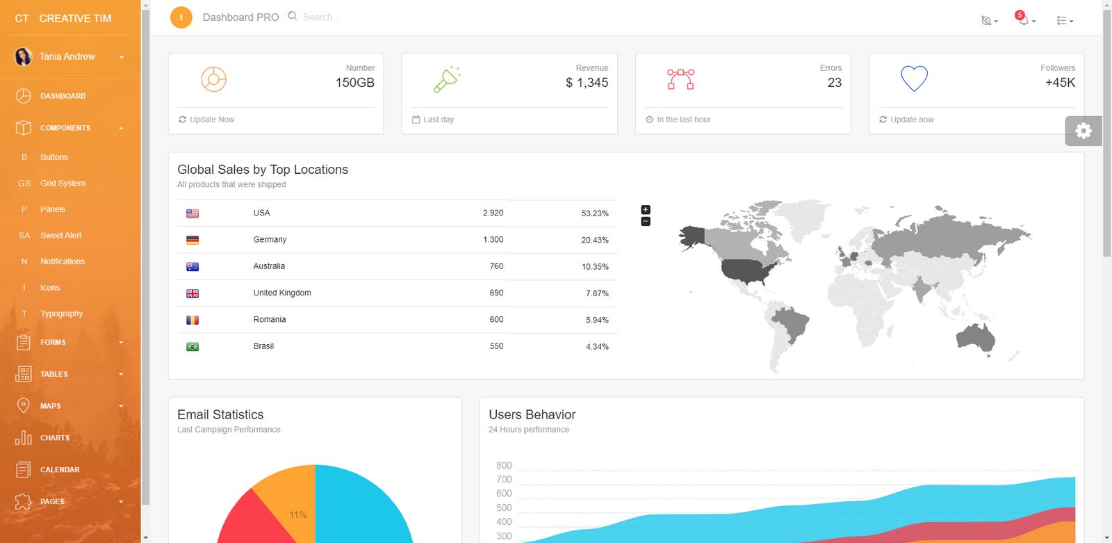The height and width of the screenshot is (543, 1112).
Task: Click the search magnifier icon
Action: (293, 16)
